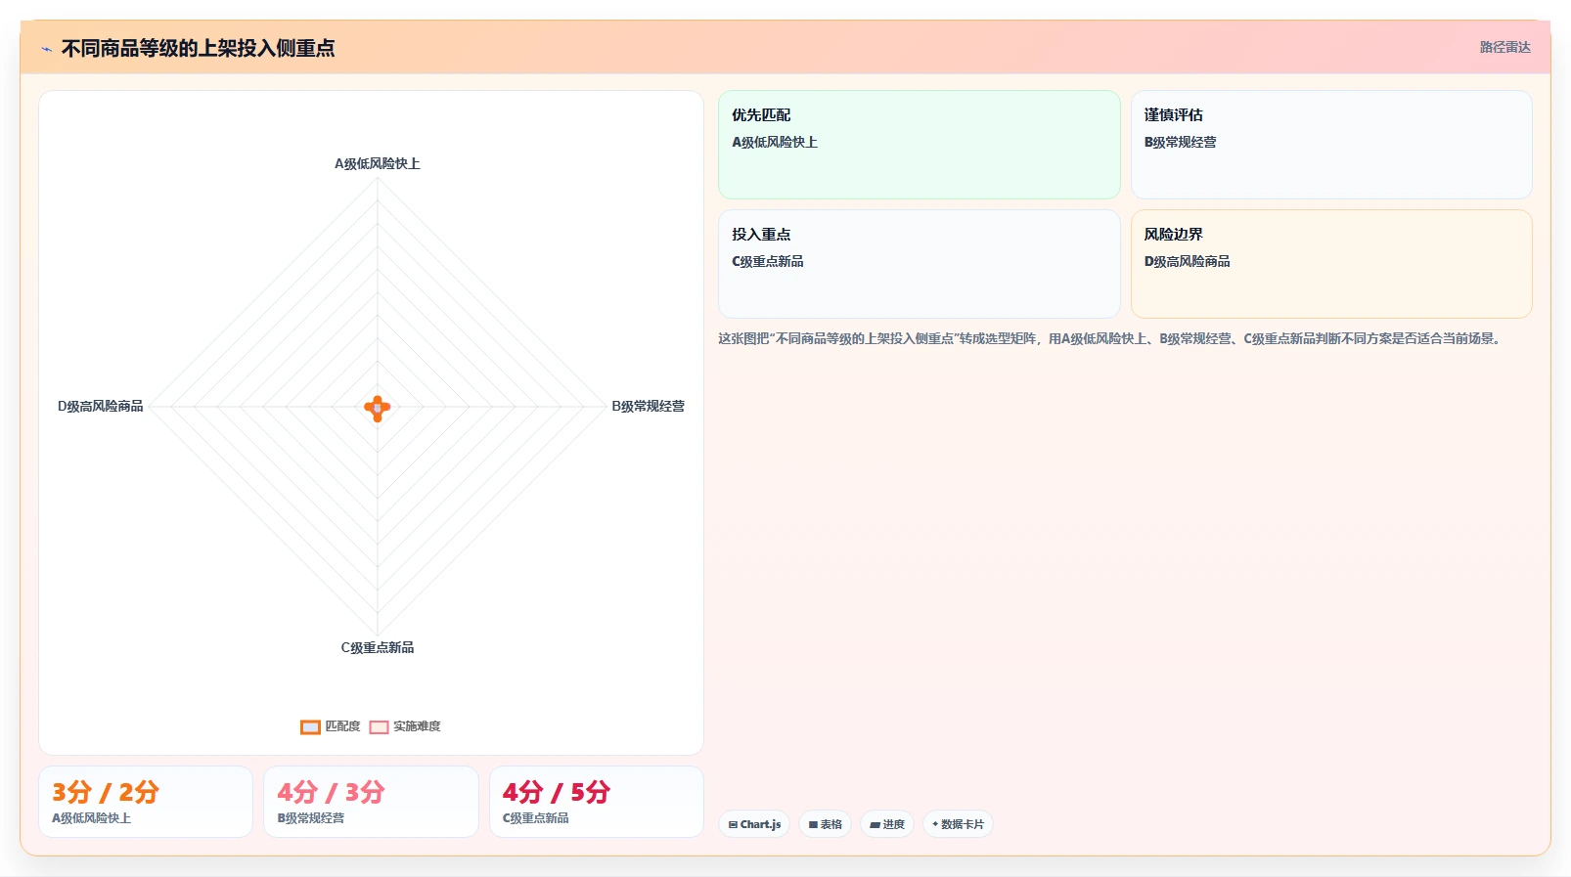Open the 优先匹配 card
Image resolution: width=1571 pixels, height=877 pixels.
click(x=920, y=145)
